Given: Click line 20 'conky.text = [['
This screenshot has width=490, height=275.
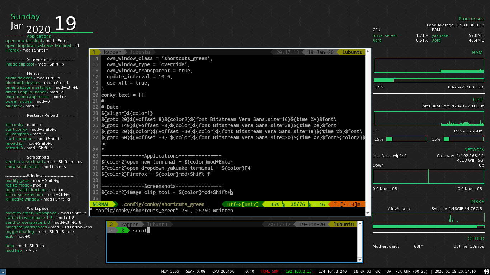Looking at the screenshot, I should [x=123, y=95].
